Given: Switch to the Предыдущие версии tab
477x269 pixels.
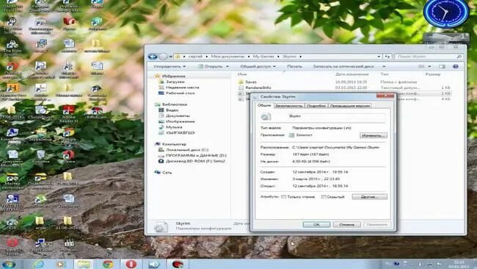Looking at the screenshot, I should [x=350, y=106].
